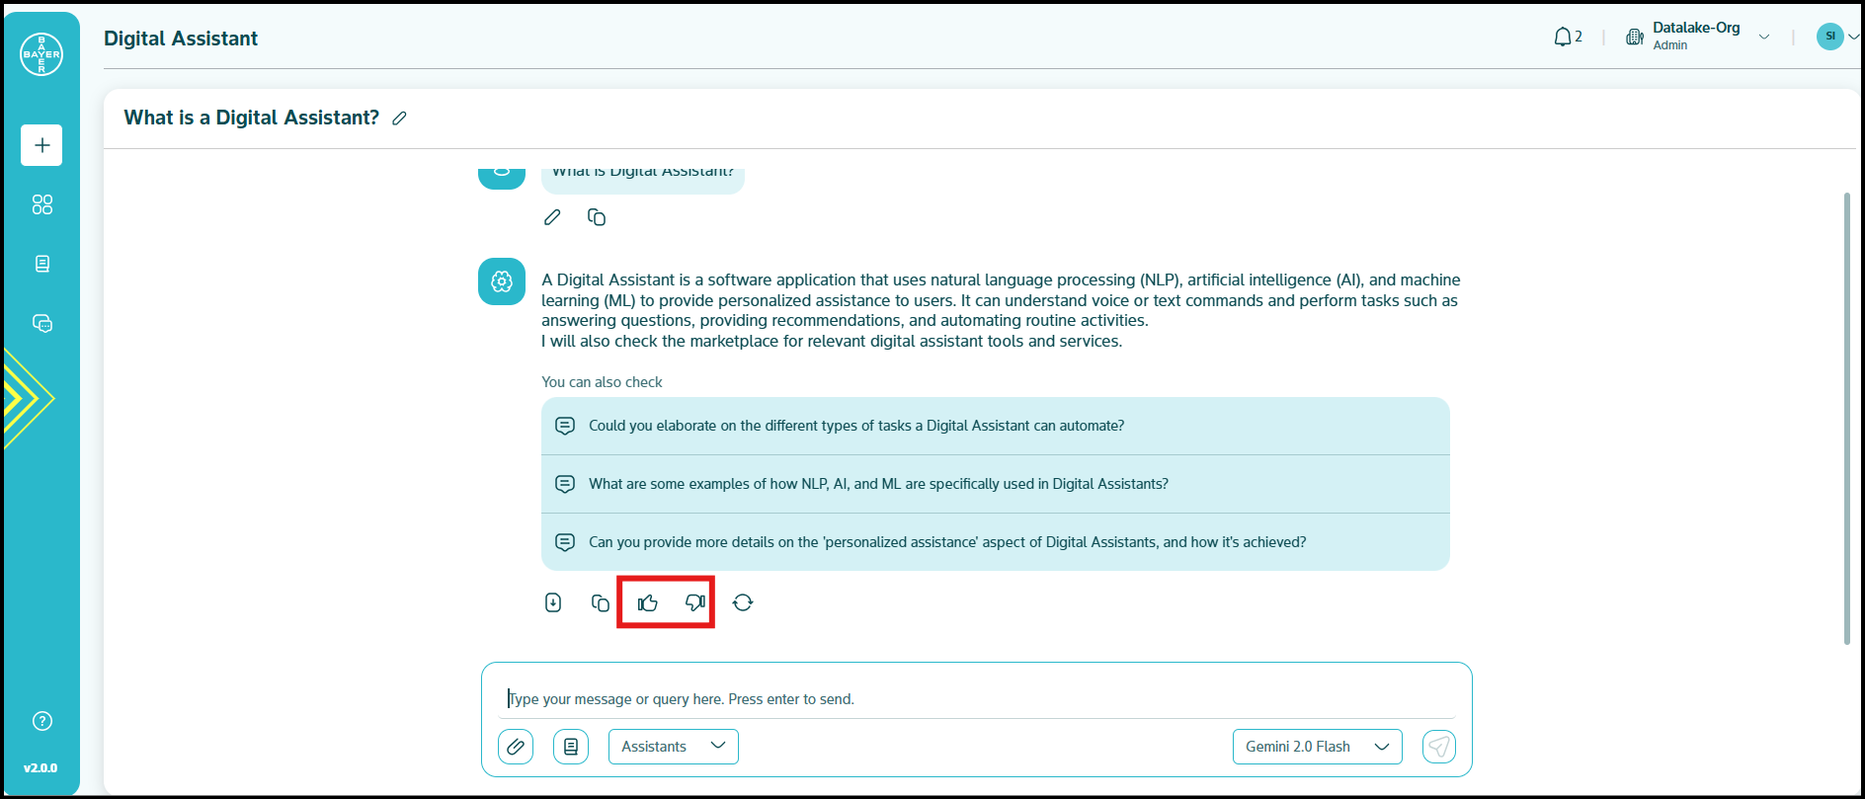Click the plus icon for new chat
This screenshot has width=1865, height=799.
point(41,145)
